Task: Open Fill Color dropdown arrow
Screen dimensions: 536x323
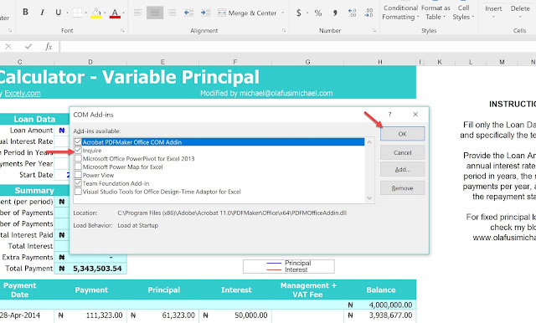Action: pos(105,13)
